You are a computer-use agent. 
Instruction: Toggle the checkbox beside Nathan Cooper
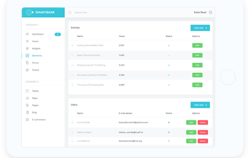(x=72, y=132)
